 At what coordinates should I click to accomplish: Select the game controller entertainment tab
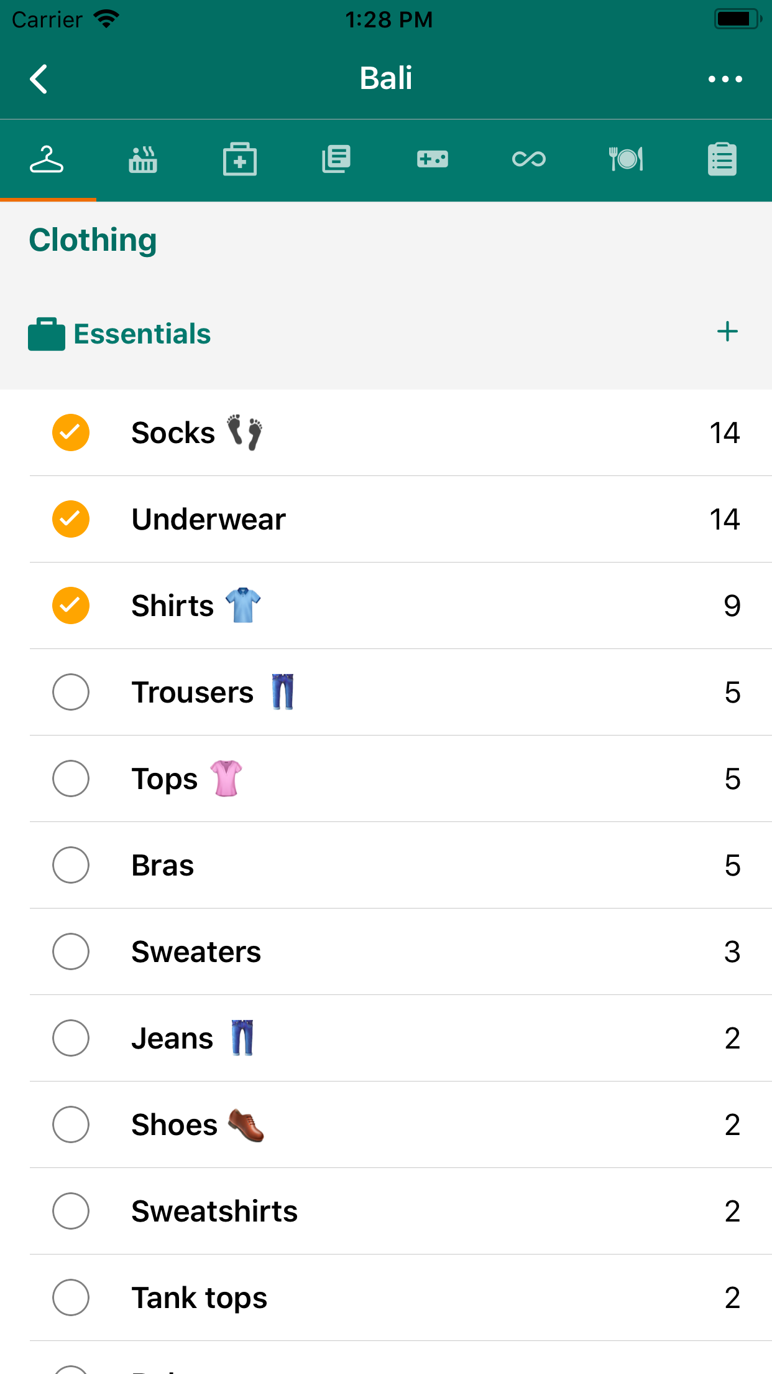click(433, 160)
